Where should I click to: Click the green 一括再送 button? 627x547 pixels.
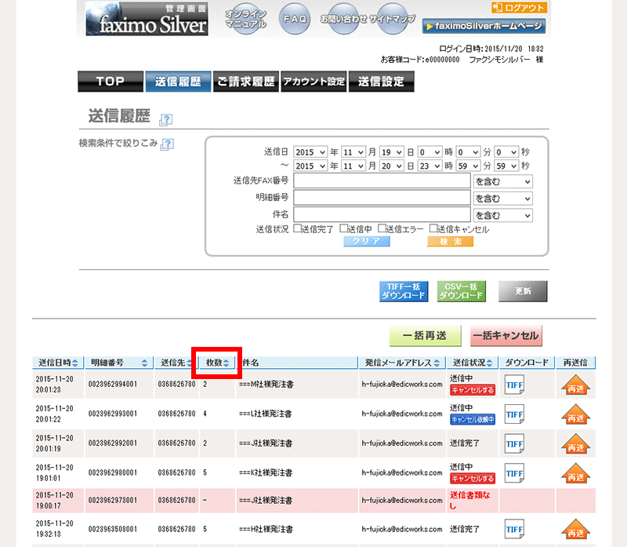tap(425, 336)
